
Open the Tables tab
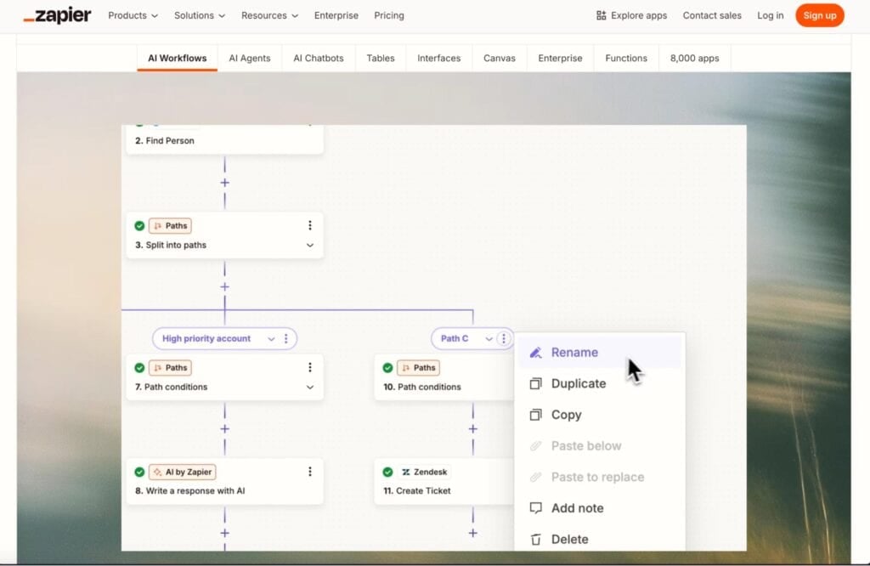click(381, 59)
